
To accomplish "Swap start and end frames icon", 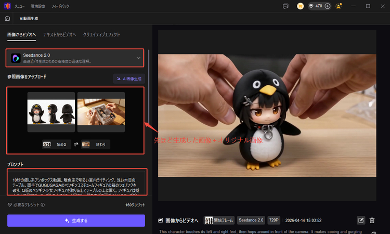I will click(76, 145).
